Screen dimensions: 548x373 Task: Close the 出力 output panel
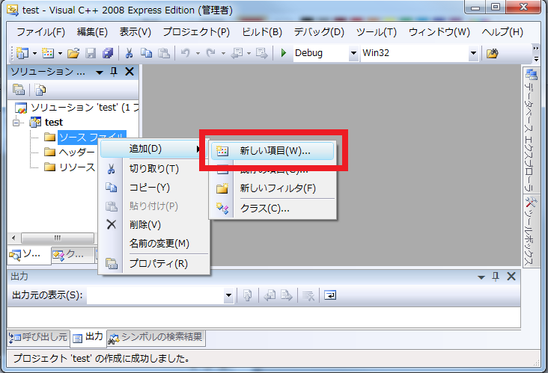(511, 277)
